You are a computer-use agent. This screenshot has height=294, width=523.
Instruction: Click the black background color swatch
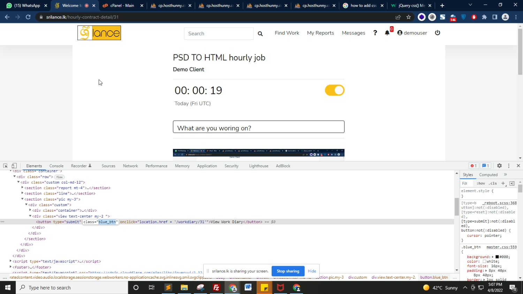[x=497, y=257]
